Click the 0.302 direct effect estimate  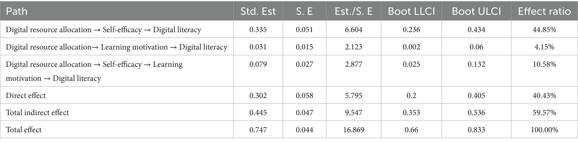[x=258, y=96]
